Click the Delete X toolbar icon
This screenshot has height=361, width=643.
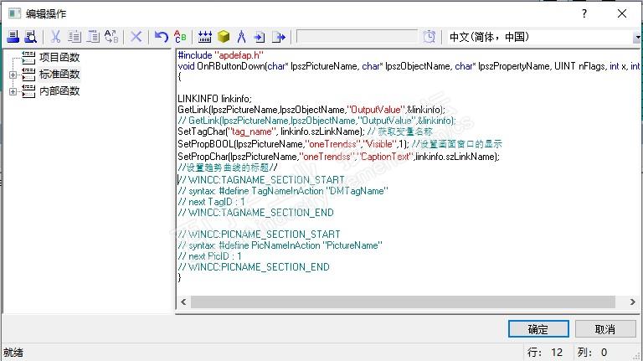click(x=136, y=37)
